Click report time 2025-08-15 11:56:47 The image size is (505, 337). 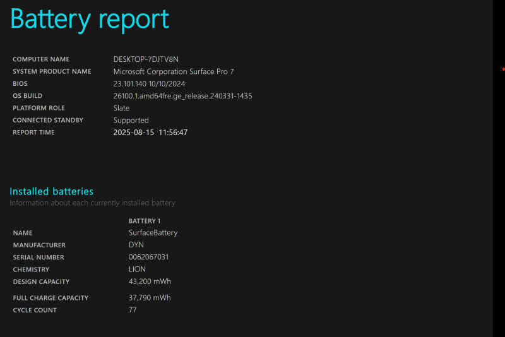(x=150, y=133)
